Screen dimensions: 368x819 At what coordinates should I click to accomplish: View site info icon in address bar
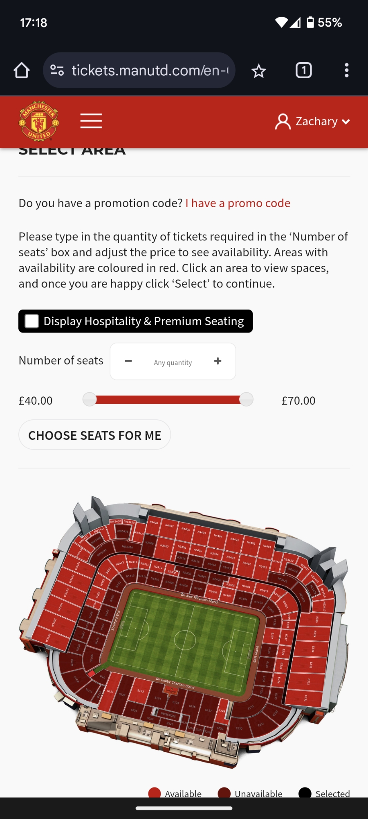tap(57, 70)
